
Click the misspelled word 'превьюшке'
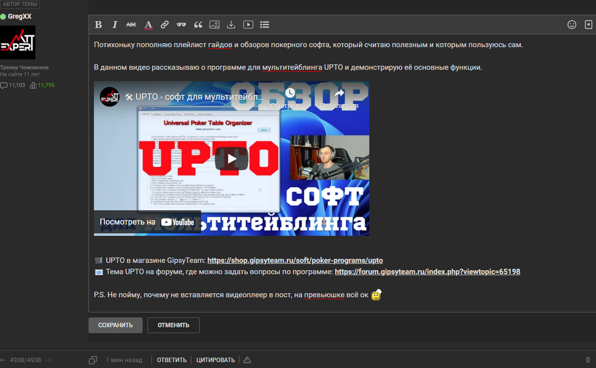pyautogui.click(x=324, y=295)
